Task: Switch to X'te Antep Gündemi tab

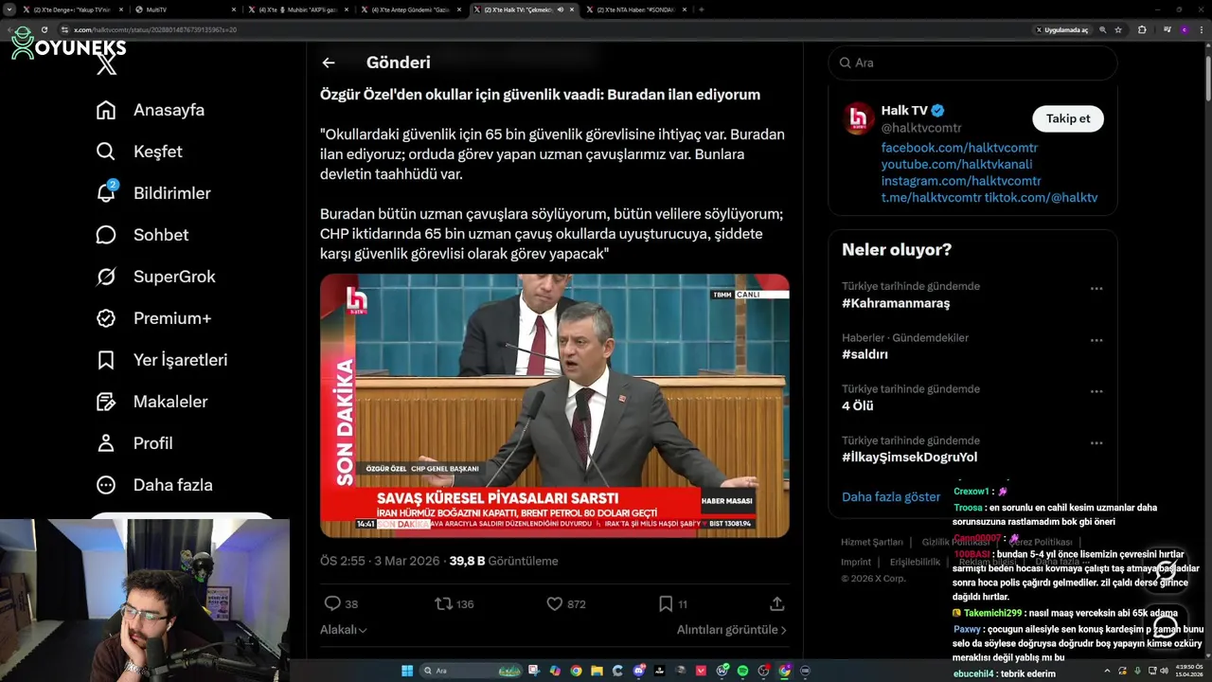Action: [x=412, y=9]
